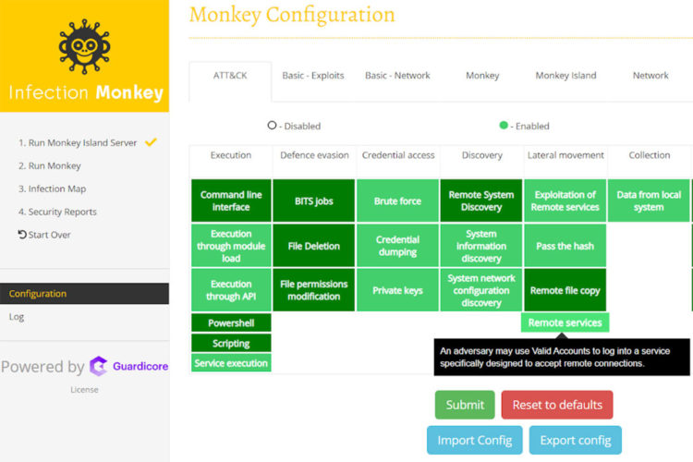Click the Export config button
693x462 pixels.
coord(576,441)
